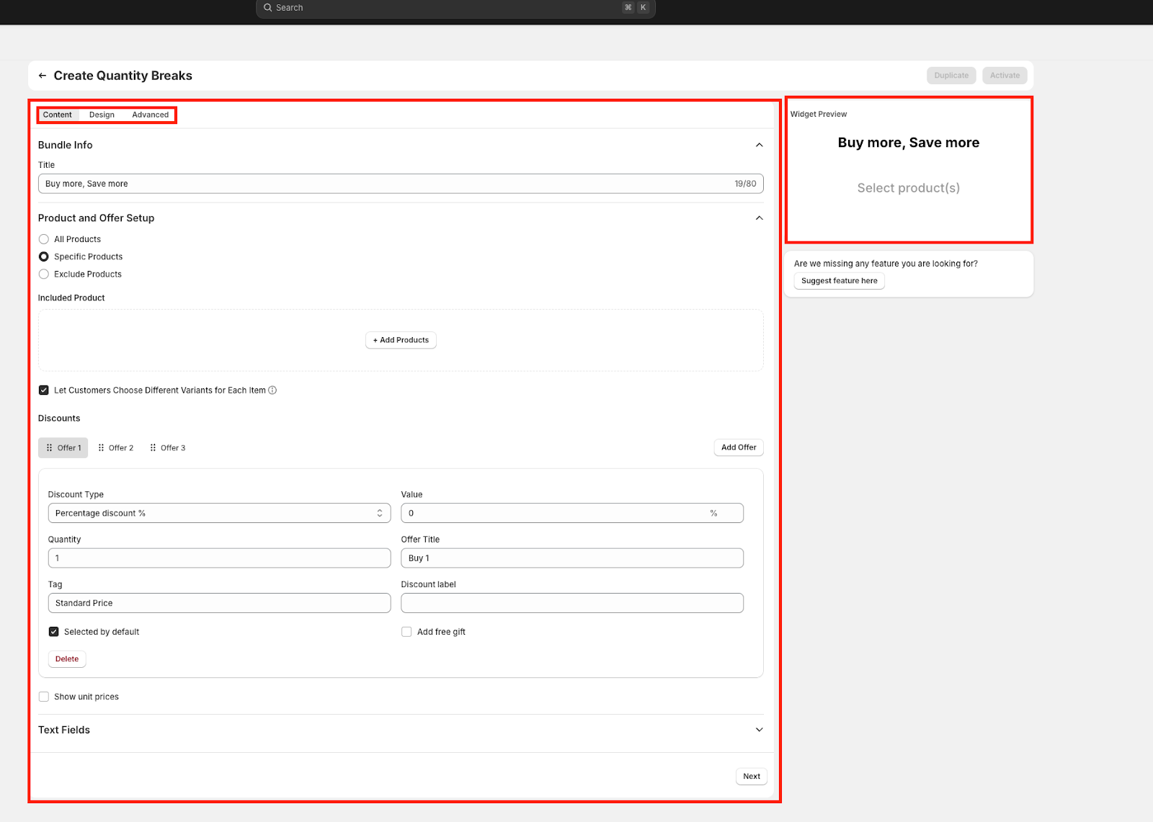1153x822 pixels.
Task: Click the back arrow beside Create Quantity Breaks
Action: click(x=43, y=76)
